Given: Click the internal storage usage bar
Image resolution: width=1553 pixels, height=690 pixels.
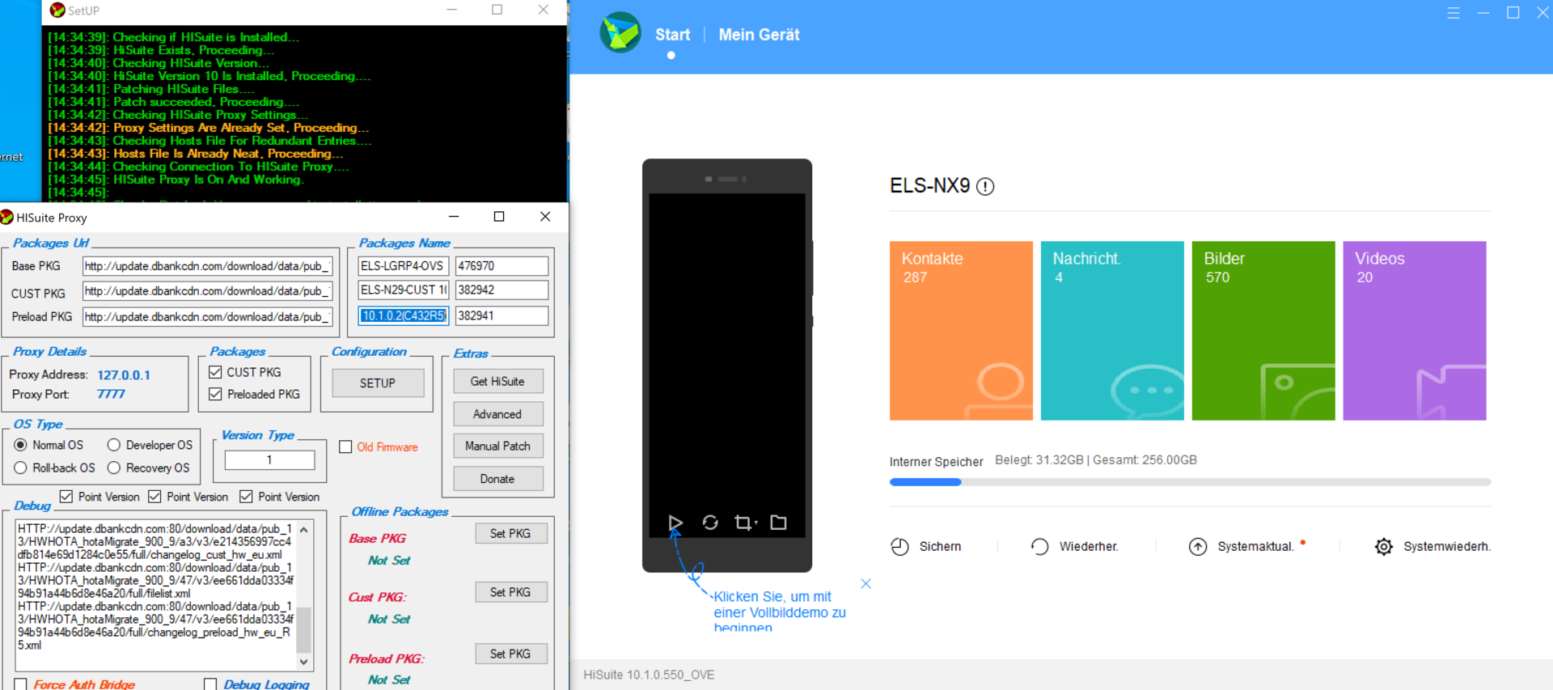Looking at the screenshot, I should pyautogui.click(x=1190, y=482).
